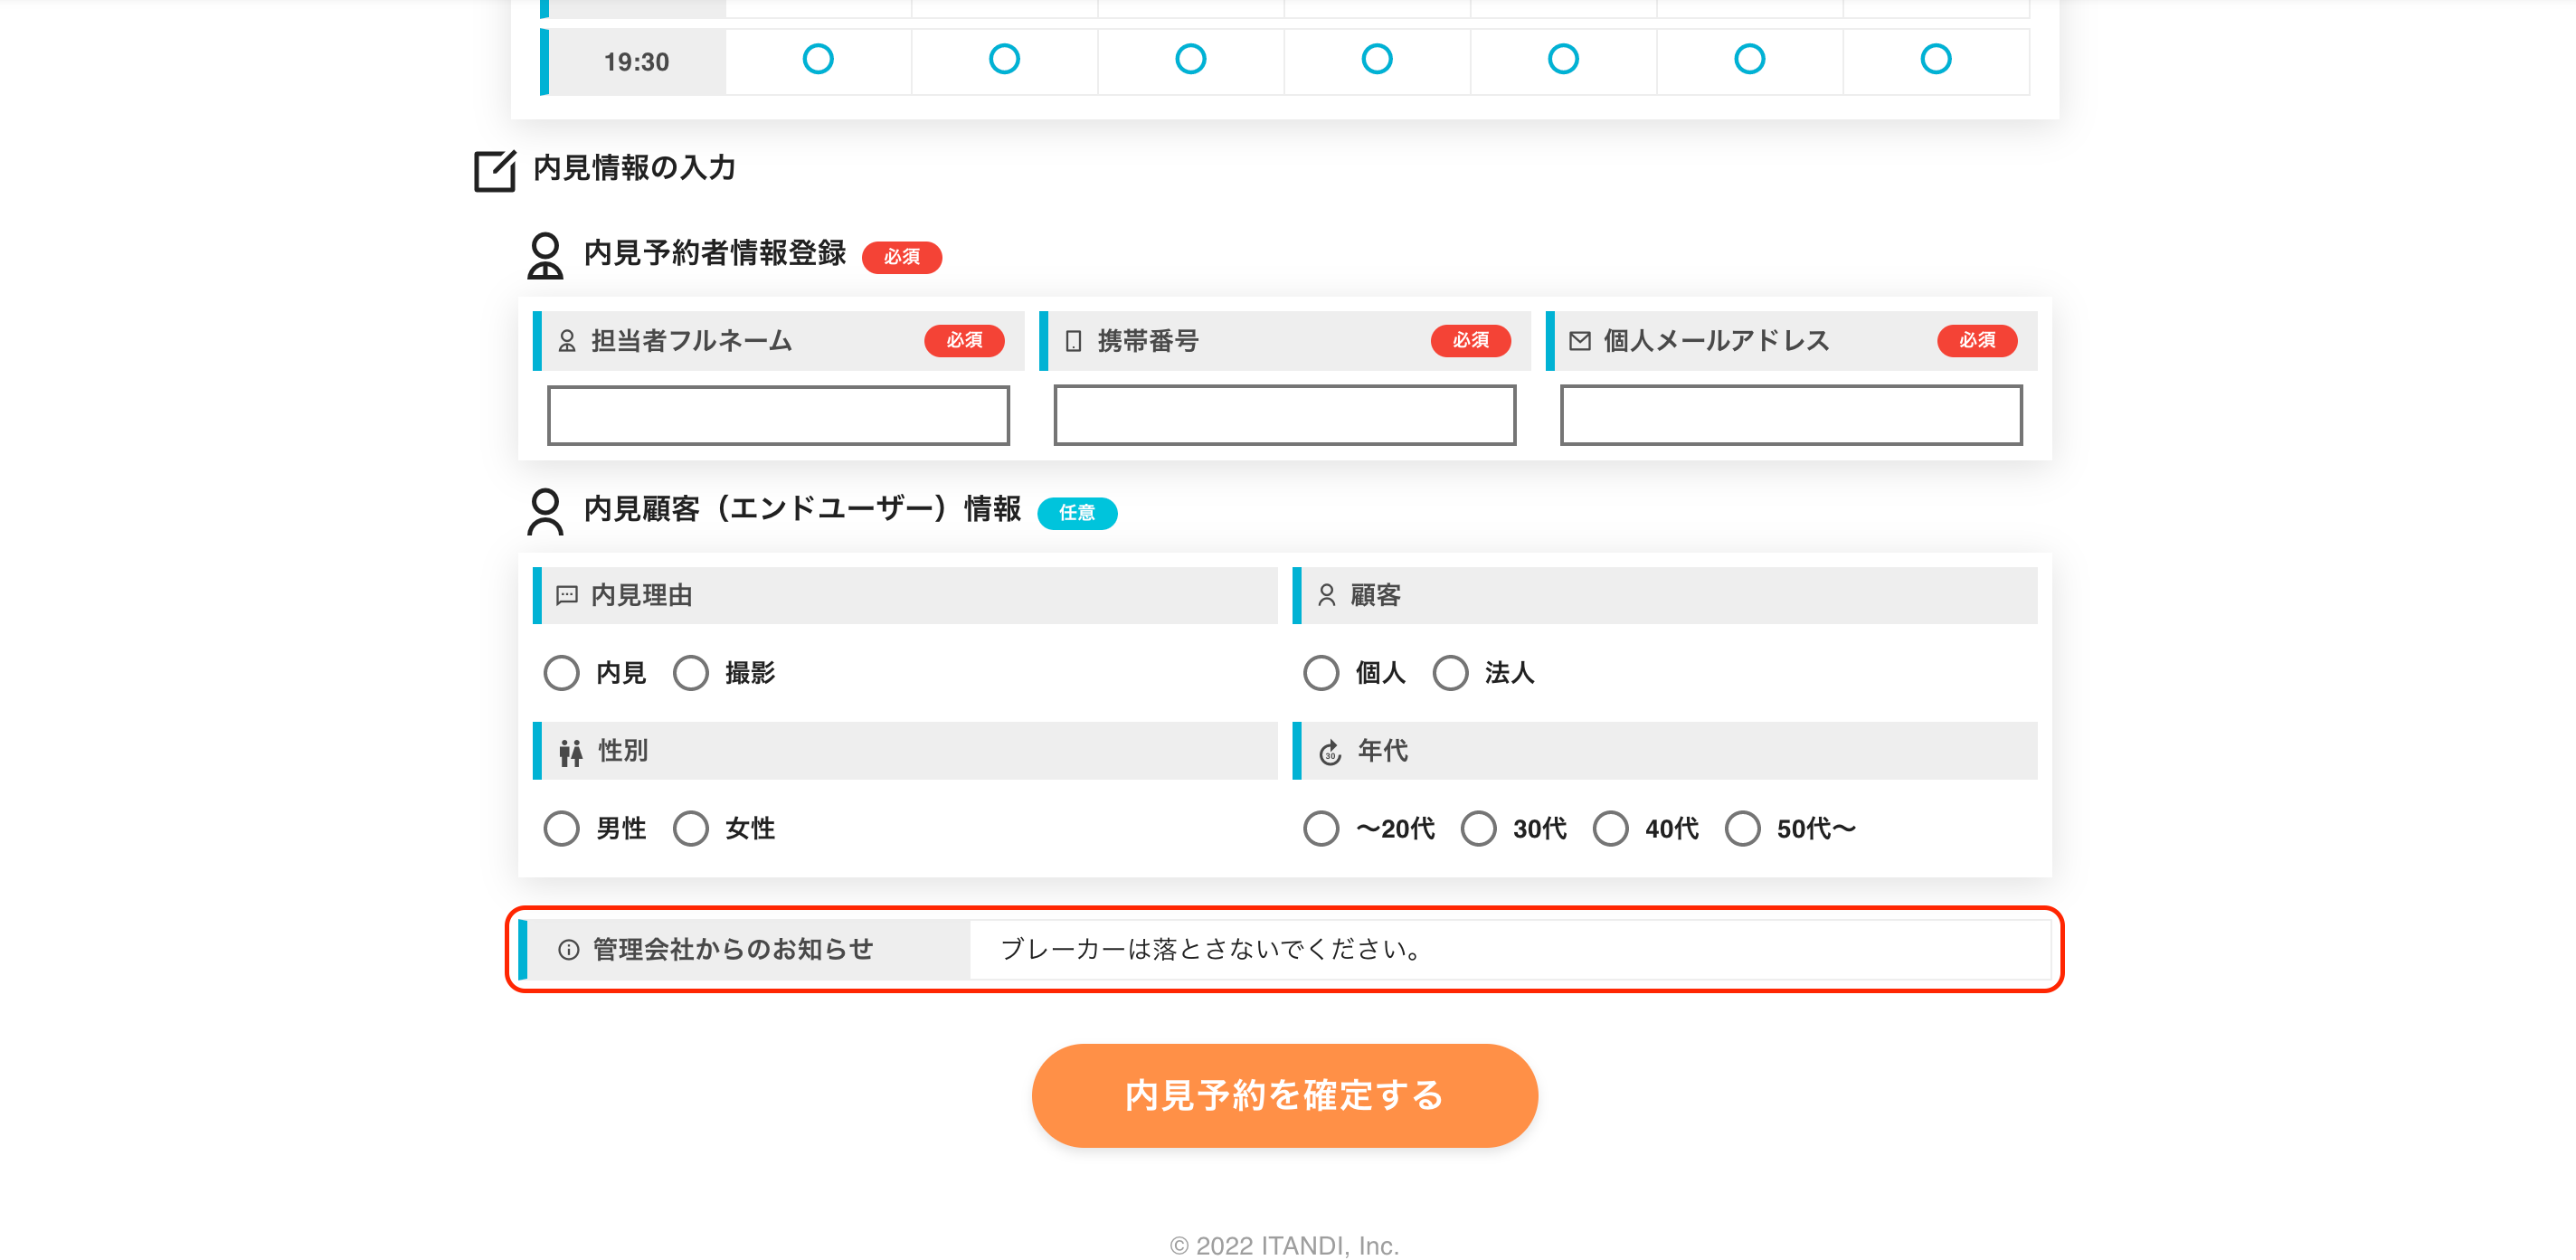Screen dimensions: 2576x1260
Task: Select 男性 gender option
Action: coord(561,828)
